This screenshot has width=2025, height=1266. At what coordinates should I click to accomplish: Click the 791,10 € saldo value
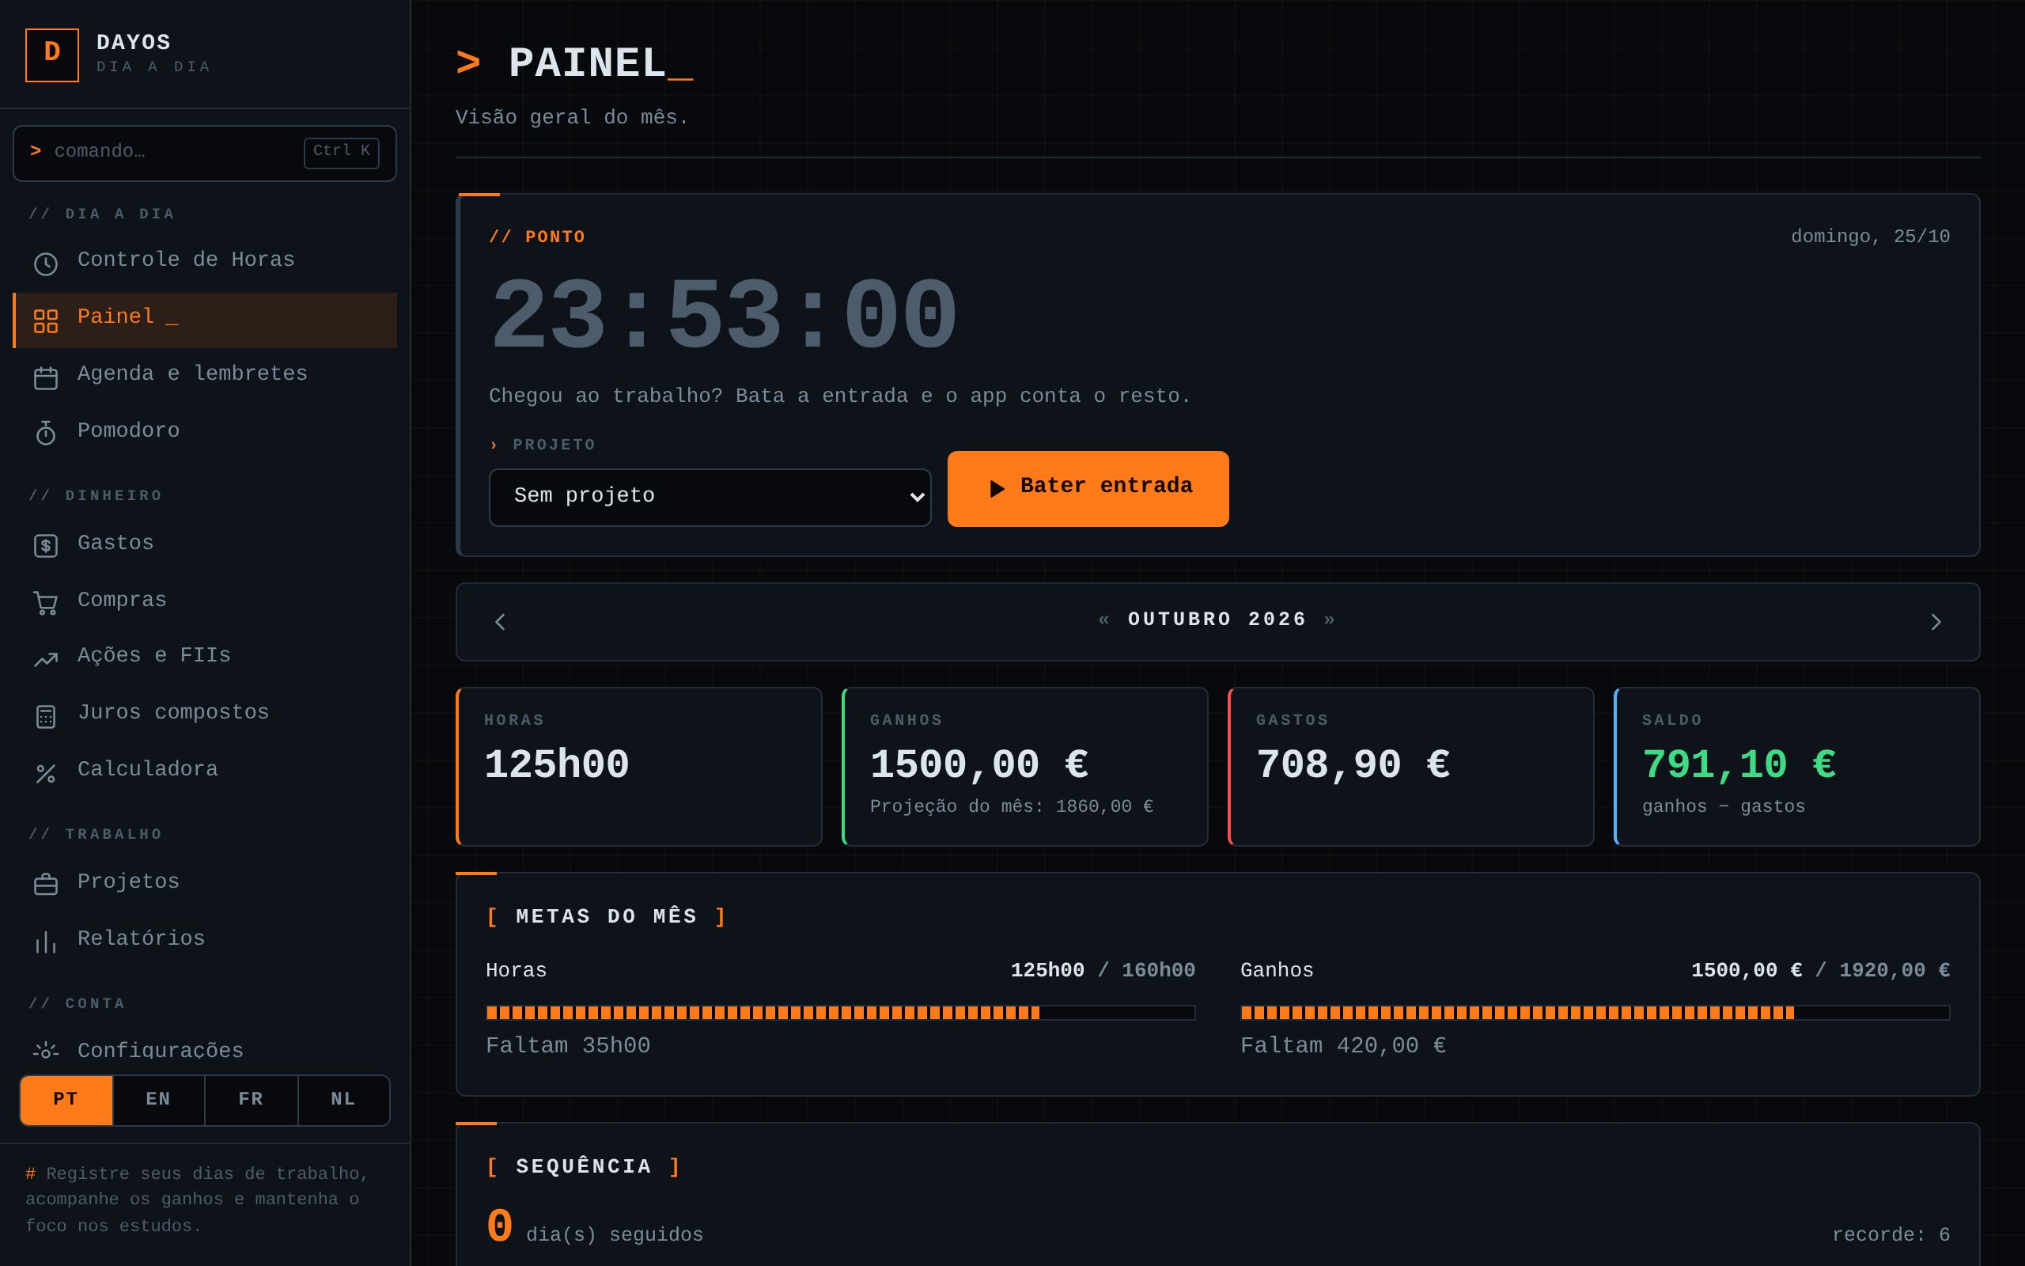pyautogui.click(x=1739, y=764)
